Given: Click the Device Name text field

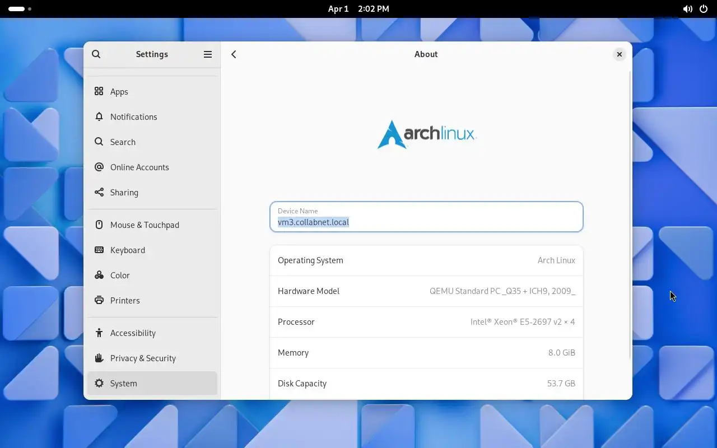Looking at the screenshot, I should pos(426,217).
